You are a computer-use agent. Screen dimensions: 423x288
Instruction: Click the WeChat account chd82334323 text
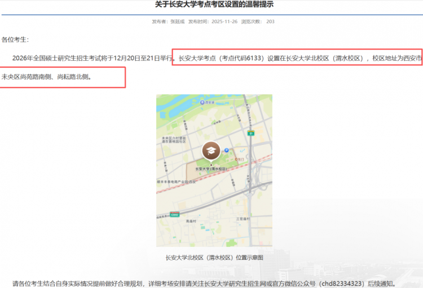[x=342, y=283]
